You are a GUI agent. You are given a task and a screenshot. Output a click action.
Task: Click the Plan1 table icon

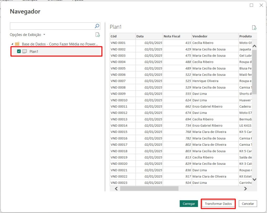tap(25, 51)
